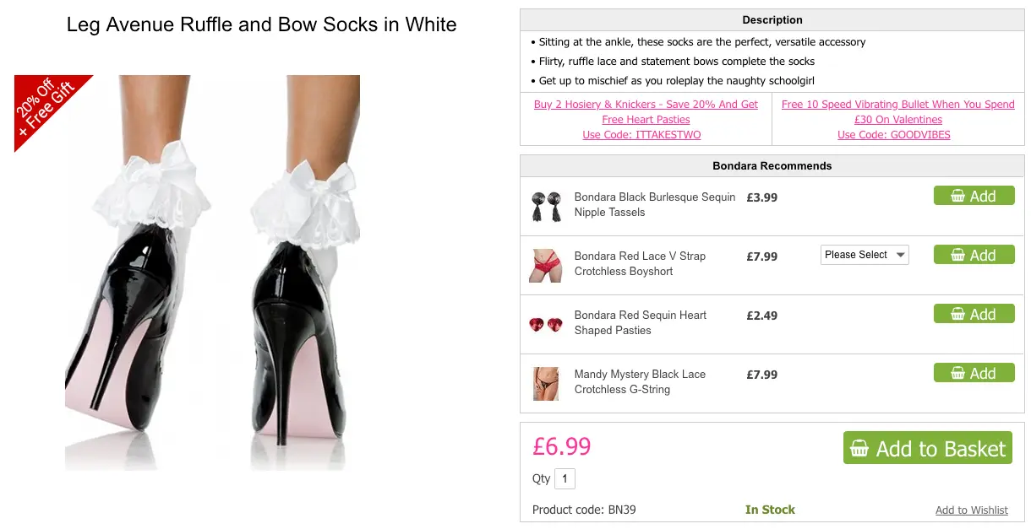Click Add to Wishlist link

click(x=971, y=510)
